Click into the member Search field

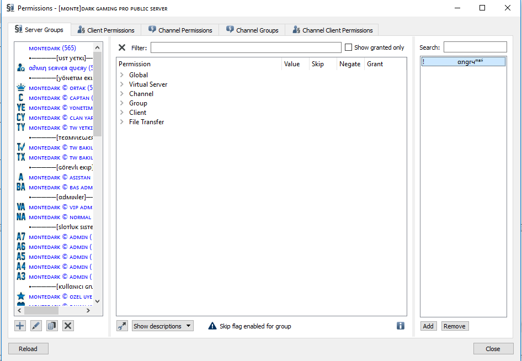[x=475, y=47]
